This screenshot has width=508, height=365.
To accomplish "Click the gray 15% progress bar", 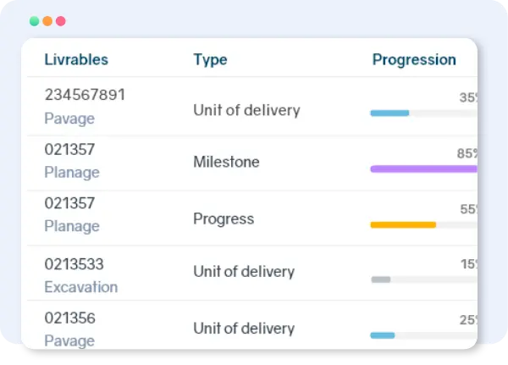I will click(x=381, y=279).
